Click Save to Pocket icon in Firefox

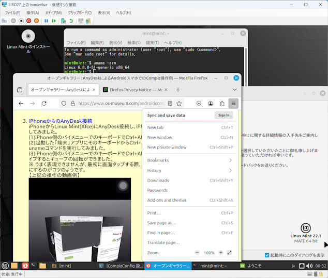click(x=199, y=103)
